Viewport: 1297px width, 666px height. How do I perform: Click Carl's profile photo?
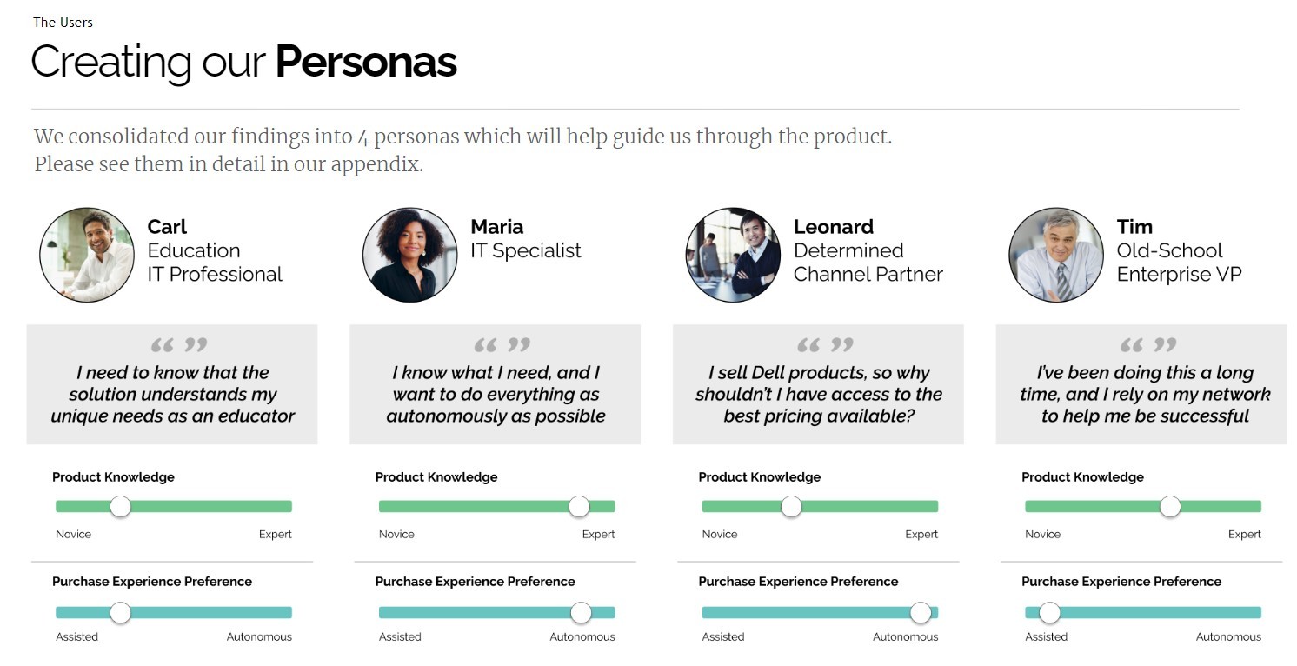pyautogui.click(x=87, y=255)
